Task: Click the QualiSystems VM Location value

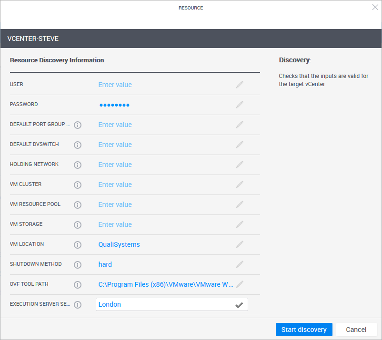Action: pos(119,244)
